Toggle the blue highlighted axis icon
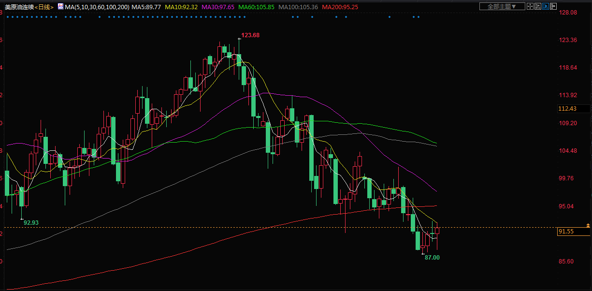 [x=546, y=6]
